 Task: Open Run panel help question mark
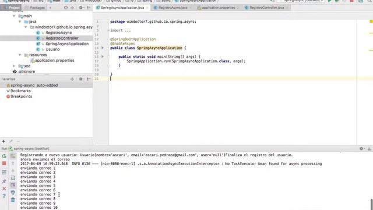(4, 196)
